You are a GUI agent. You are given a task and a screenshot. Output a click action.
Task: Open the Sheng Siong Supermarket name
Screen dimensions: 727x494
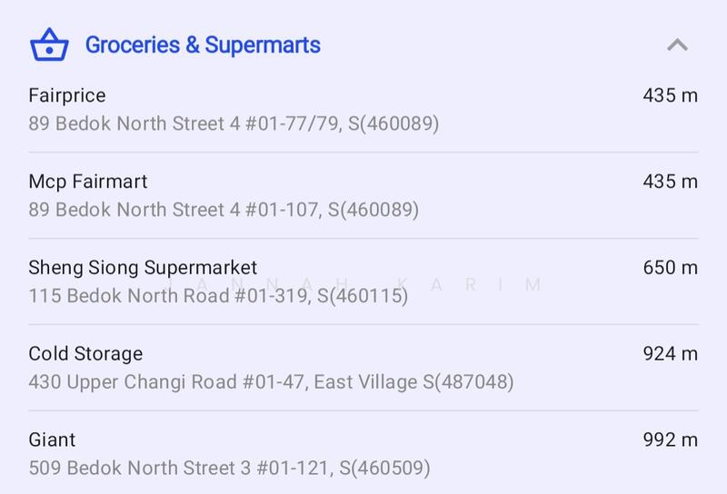pos(143,268)
